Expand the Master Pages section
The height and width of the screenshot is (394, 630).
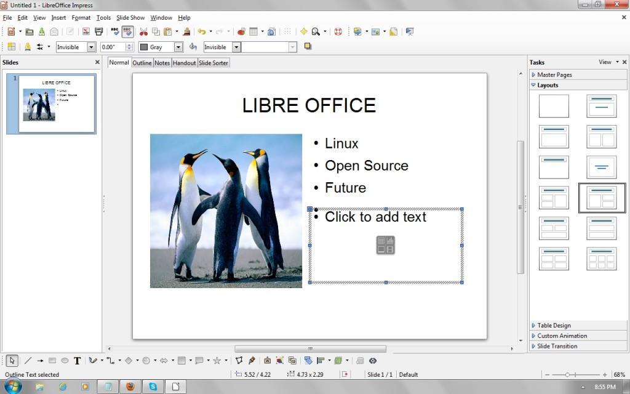[x=578, y=74]
